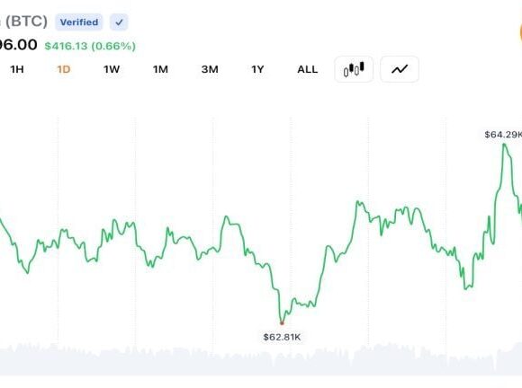Select the 3M time range

point(210,69)
